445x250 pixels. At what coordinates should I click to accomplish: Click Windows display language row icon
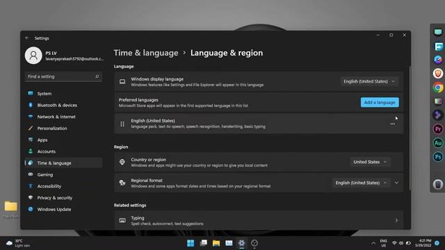pos(122,82)
